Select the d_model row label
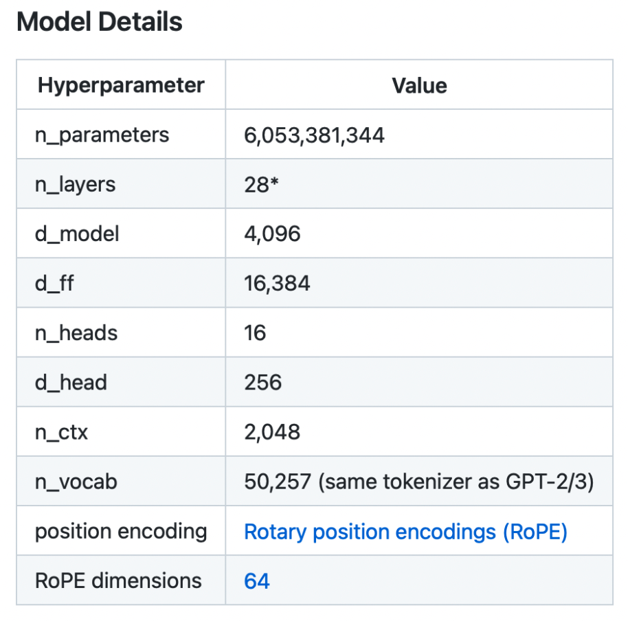628x621 pixels. (77, 234)
